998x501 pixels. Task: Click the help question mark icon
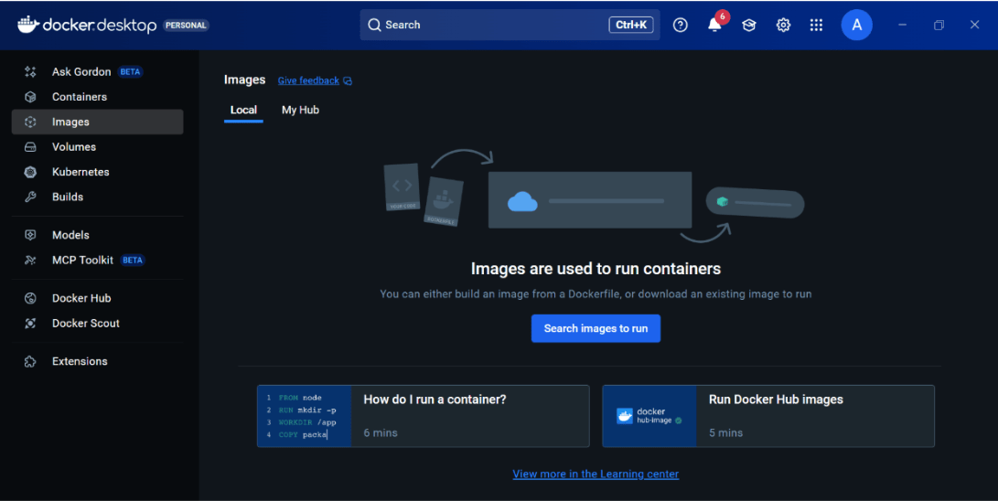[x=681, y=25]
